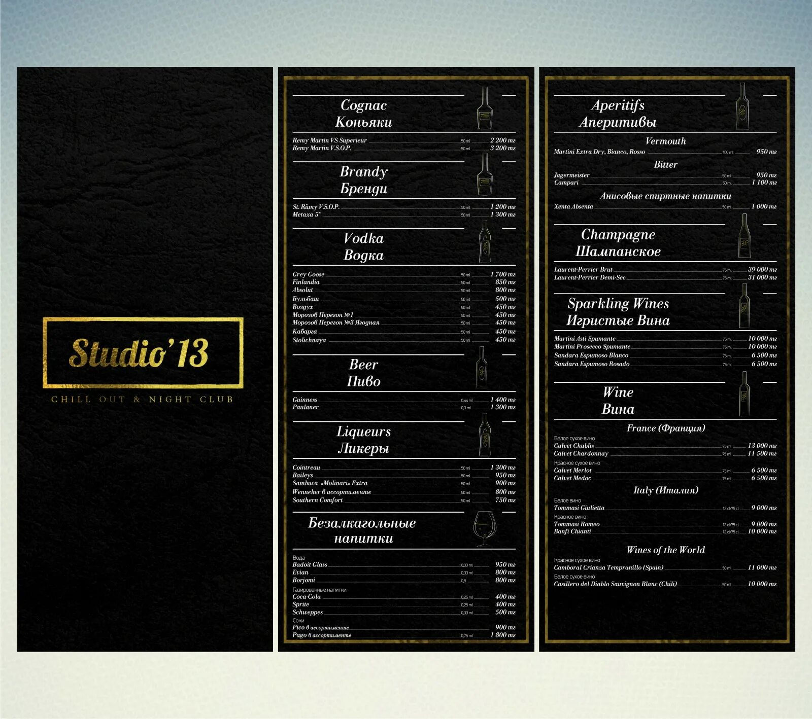Click the Absolut vodka item

tap(404, 290)
